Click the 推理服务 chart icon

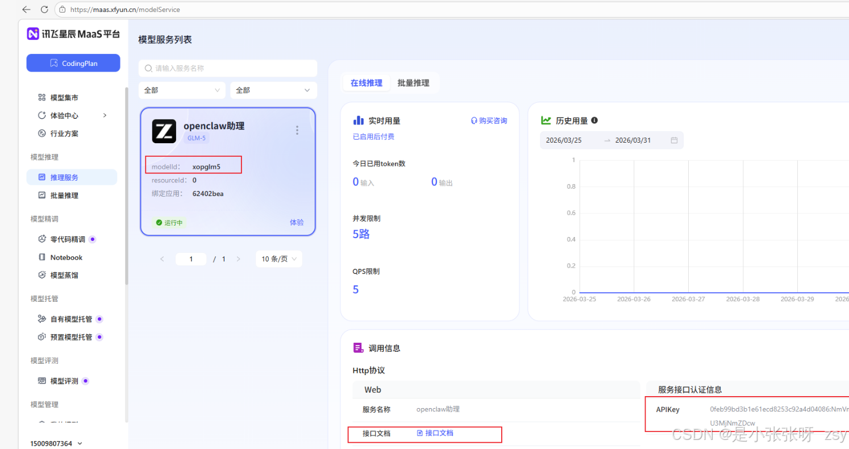click(41, 177)
